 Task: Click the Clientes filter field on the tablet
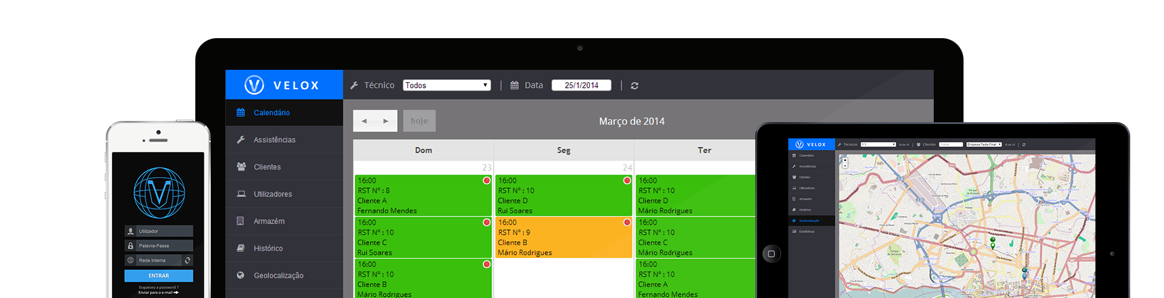click(x=951, y=144)
